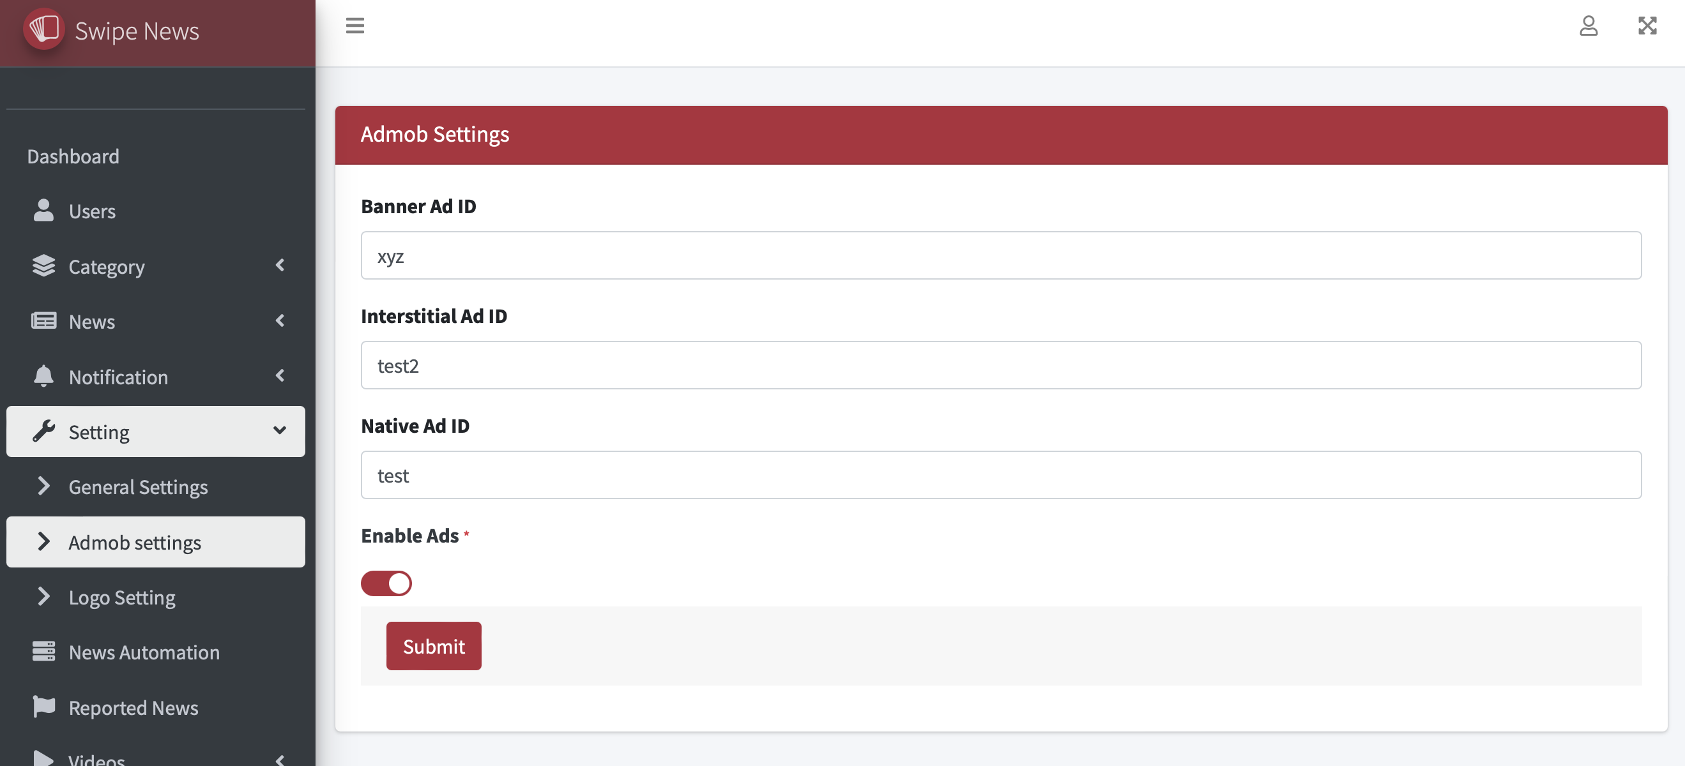Go to the Dashboard link
This screenshot has width=1685, height=766.
coord(73,156)
